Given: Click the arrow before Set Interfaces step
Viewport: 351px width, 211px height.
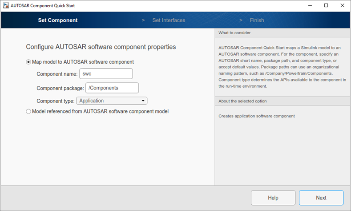Looking at the screenshot, I should (x=143, y=20).
